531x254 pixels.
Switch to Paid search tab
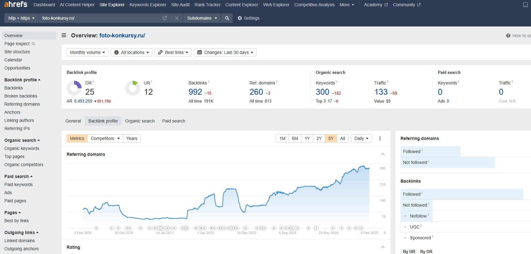tap(174, 121)
